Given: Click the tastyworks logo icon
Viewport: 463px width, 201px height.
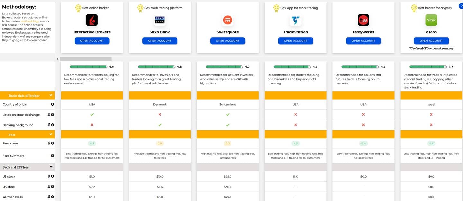Looking at the screenshot, I should tap(363, 20).
